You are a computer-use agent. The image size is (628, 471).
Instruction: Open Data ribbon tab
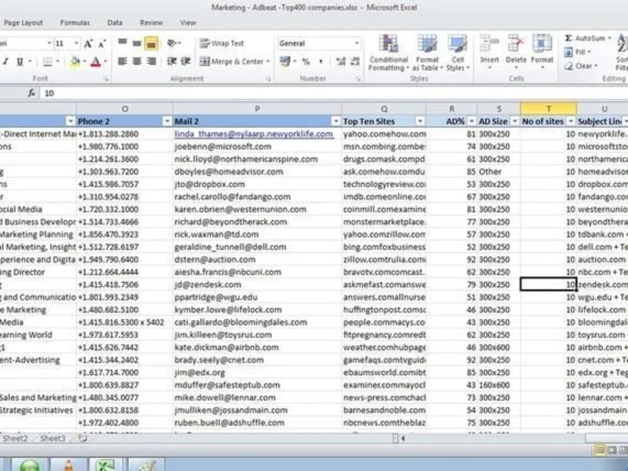115,23
